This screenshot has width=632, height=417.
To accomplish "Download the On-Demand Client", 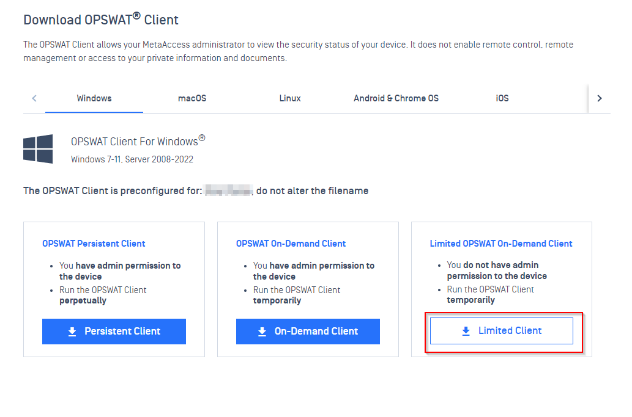I will tap(308, 332).
